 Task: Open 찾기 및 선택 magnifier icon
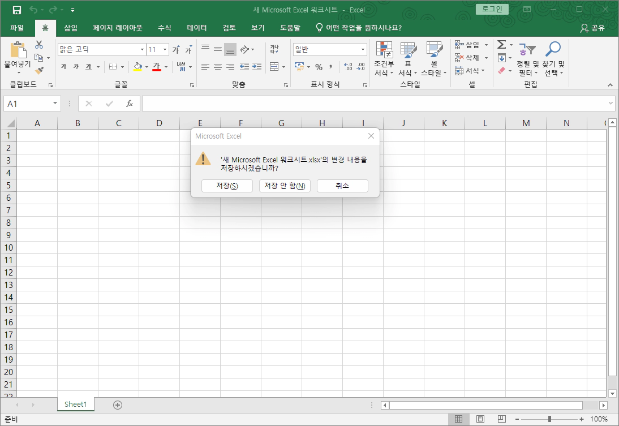click(553, 59)
